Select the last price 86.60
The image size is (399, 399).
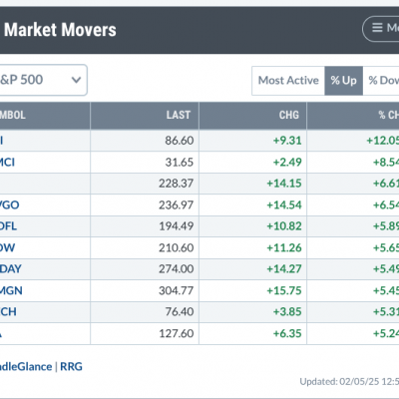click(180, 141)
